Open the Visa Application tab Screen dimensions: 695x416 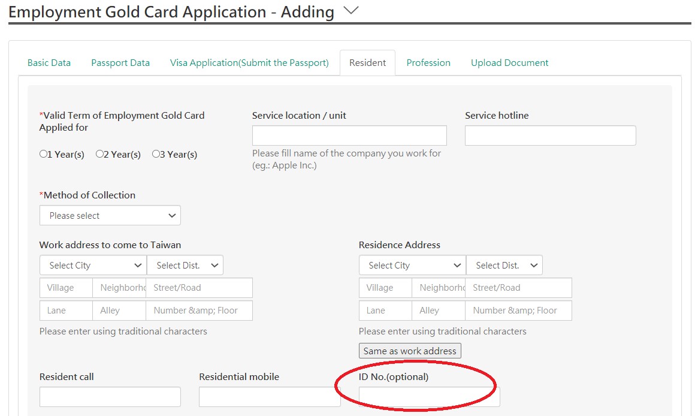point(250,63)
